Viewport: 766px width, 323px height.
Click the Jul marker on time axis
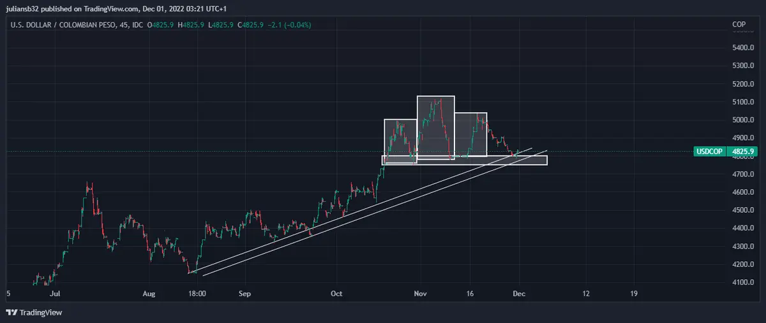point(54,294)
